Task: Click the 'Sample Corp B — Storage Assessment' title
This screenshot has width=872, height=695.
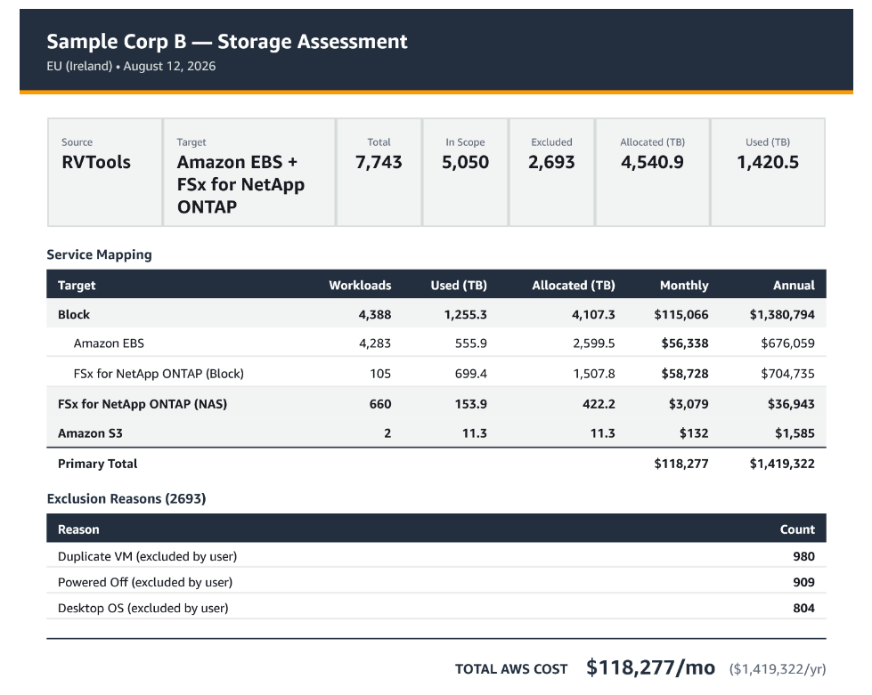Action: click(x=227, y=42)
